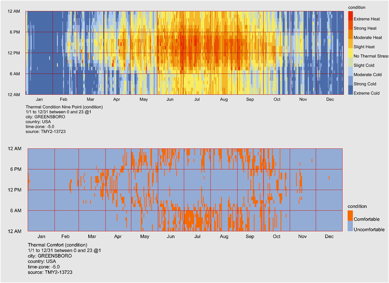The image size is (389, 283).
Task: Click the date range line under Thermal Condition chart
Action: pos(59,112)
